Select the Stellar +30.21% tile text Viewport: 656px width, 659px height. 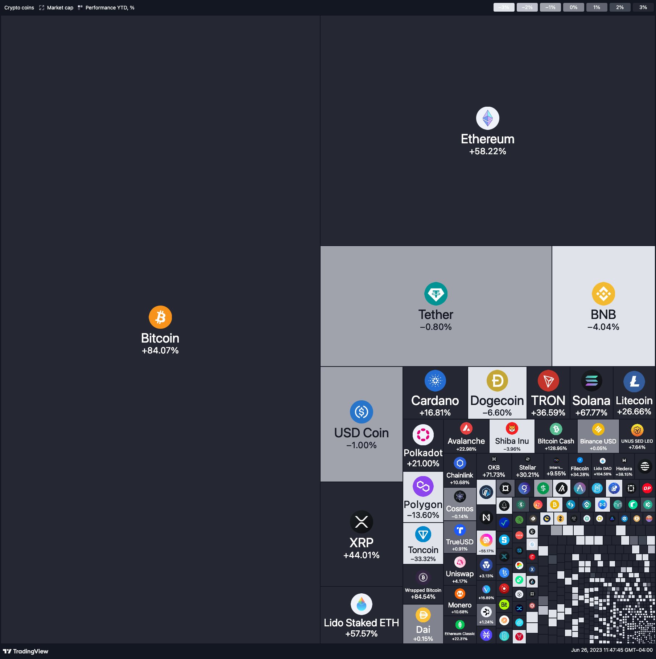[x=528, y=471]
